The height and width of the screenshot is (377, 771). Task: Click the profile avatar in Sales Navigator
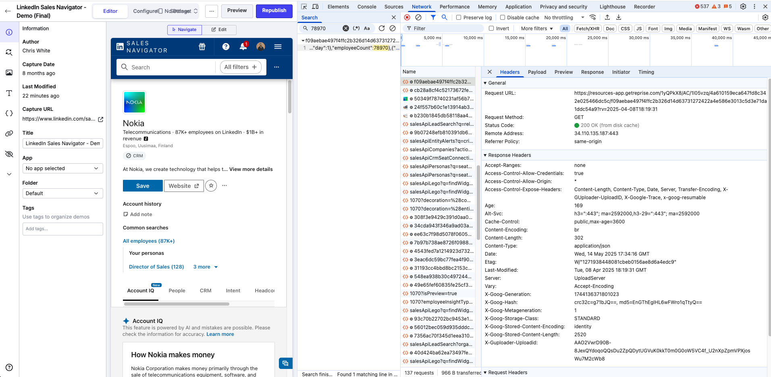[x=261, y=47]
